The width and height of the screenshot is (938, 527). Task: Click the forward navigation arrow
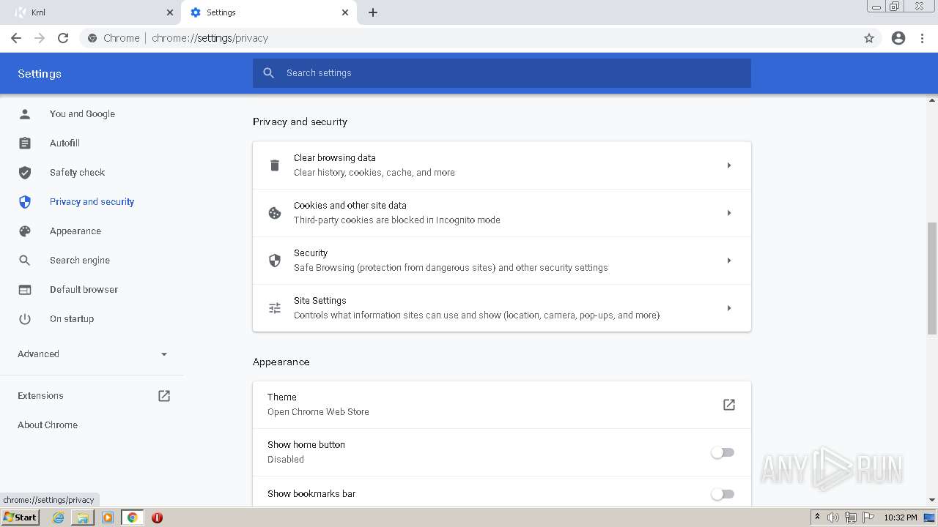pos(40,38)
